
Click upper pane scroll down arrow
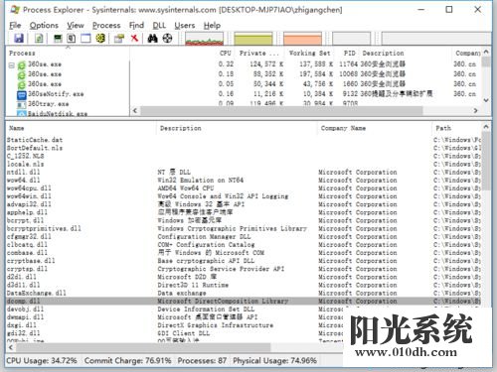pyautogui.click(x=486, y=100)
